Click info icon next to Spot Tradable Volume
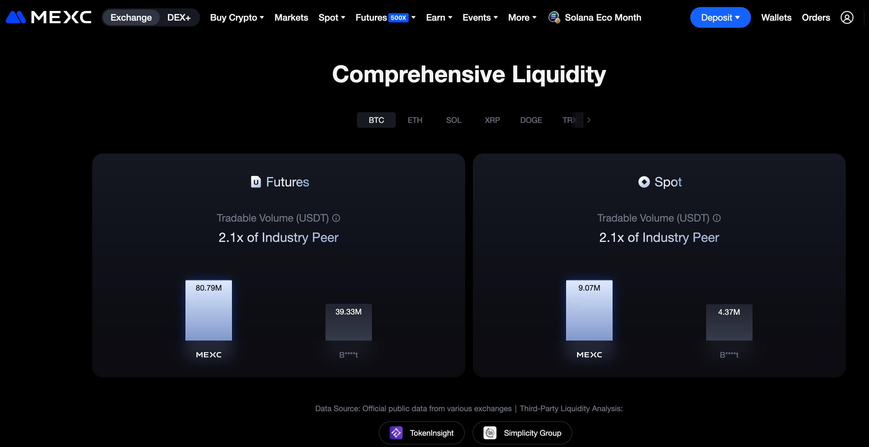869x447 pixels. 716,218
